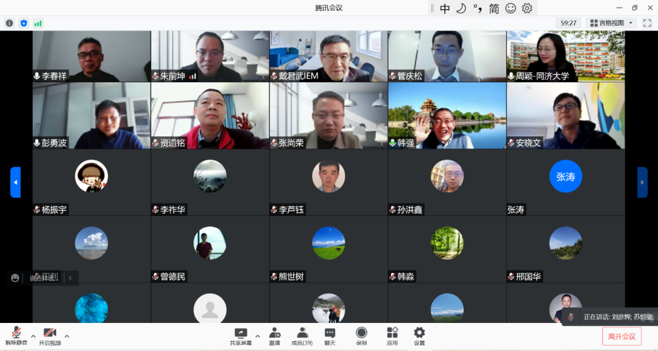Toggle full screen mode icon
Image resolution: width=658 pixels, height=351 pixels.
[x=648, y=23]
